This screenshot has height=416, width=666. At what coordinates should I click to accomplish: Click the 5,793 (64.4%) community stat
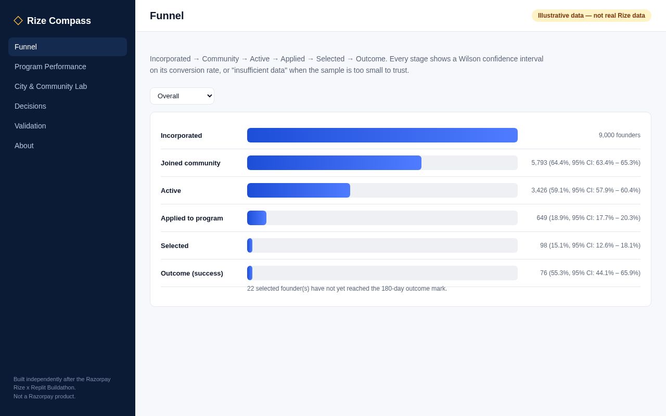pyautogui.click(x=586, y=163)
